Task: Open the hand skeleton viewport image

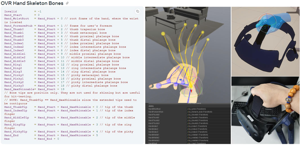Action: [x=188, y=55]
